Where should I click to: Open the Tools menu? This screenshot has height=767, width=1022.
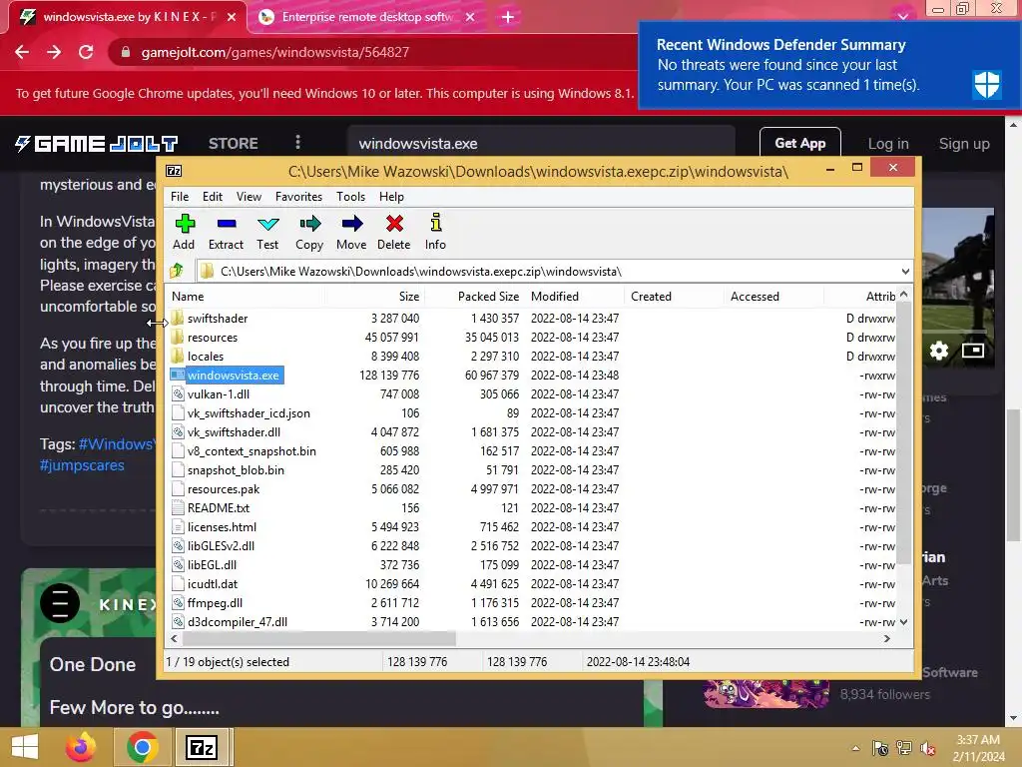350,197
